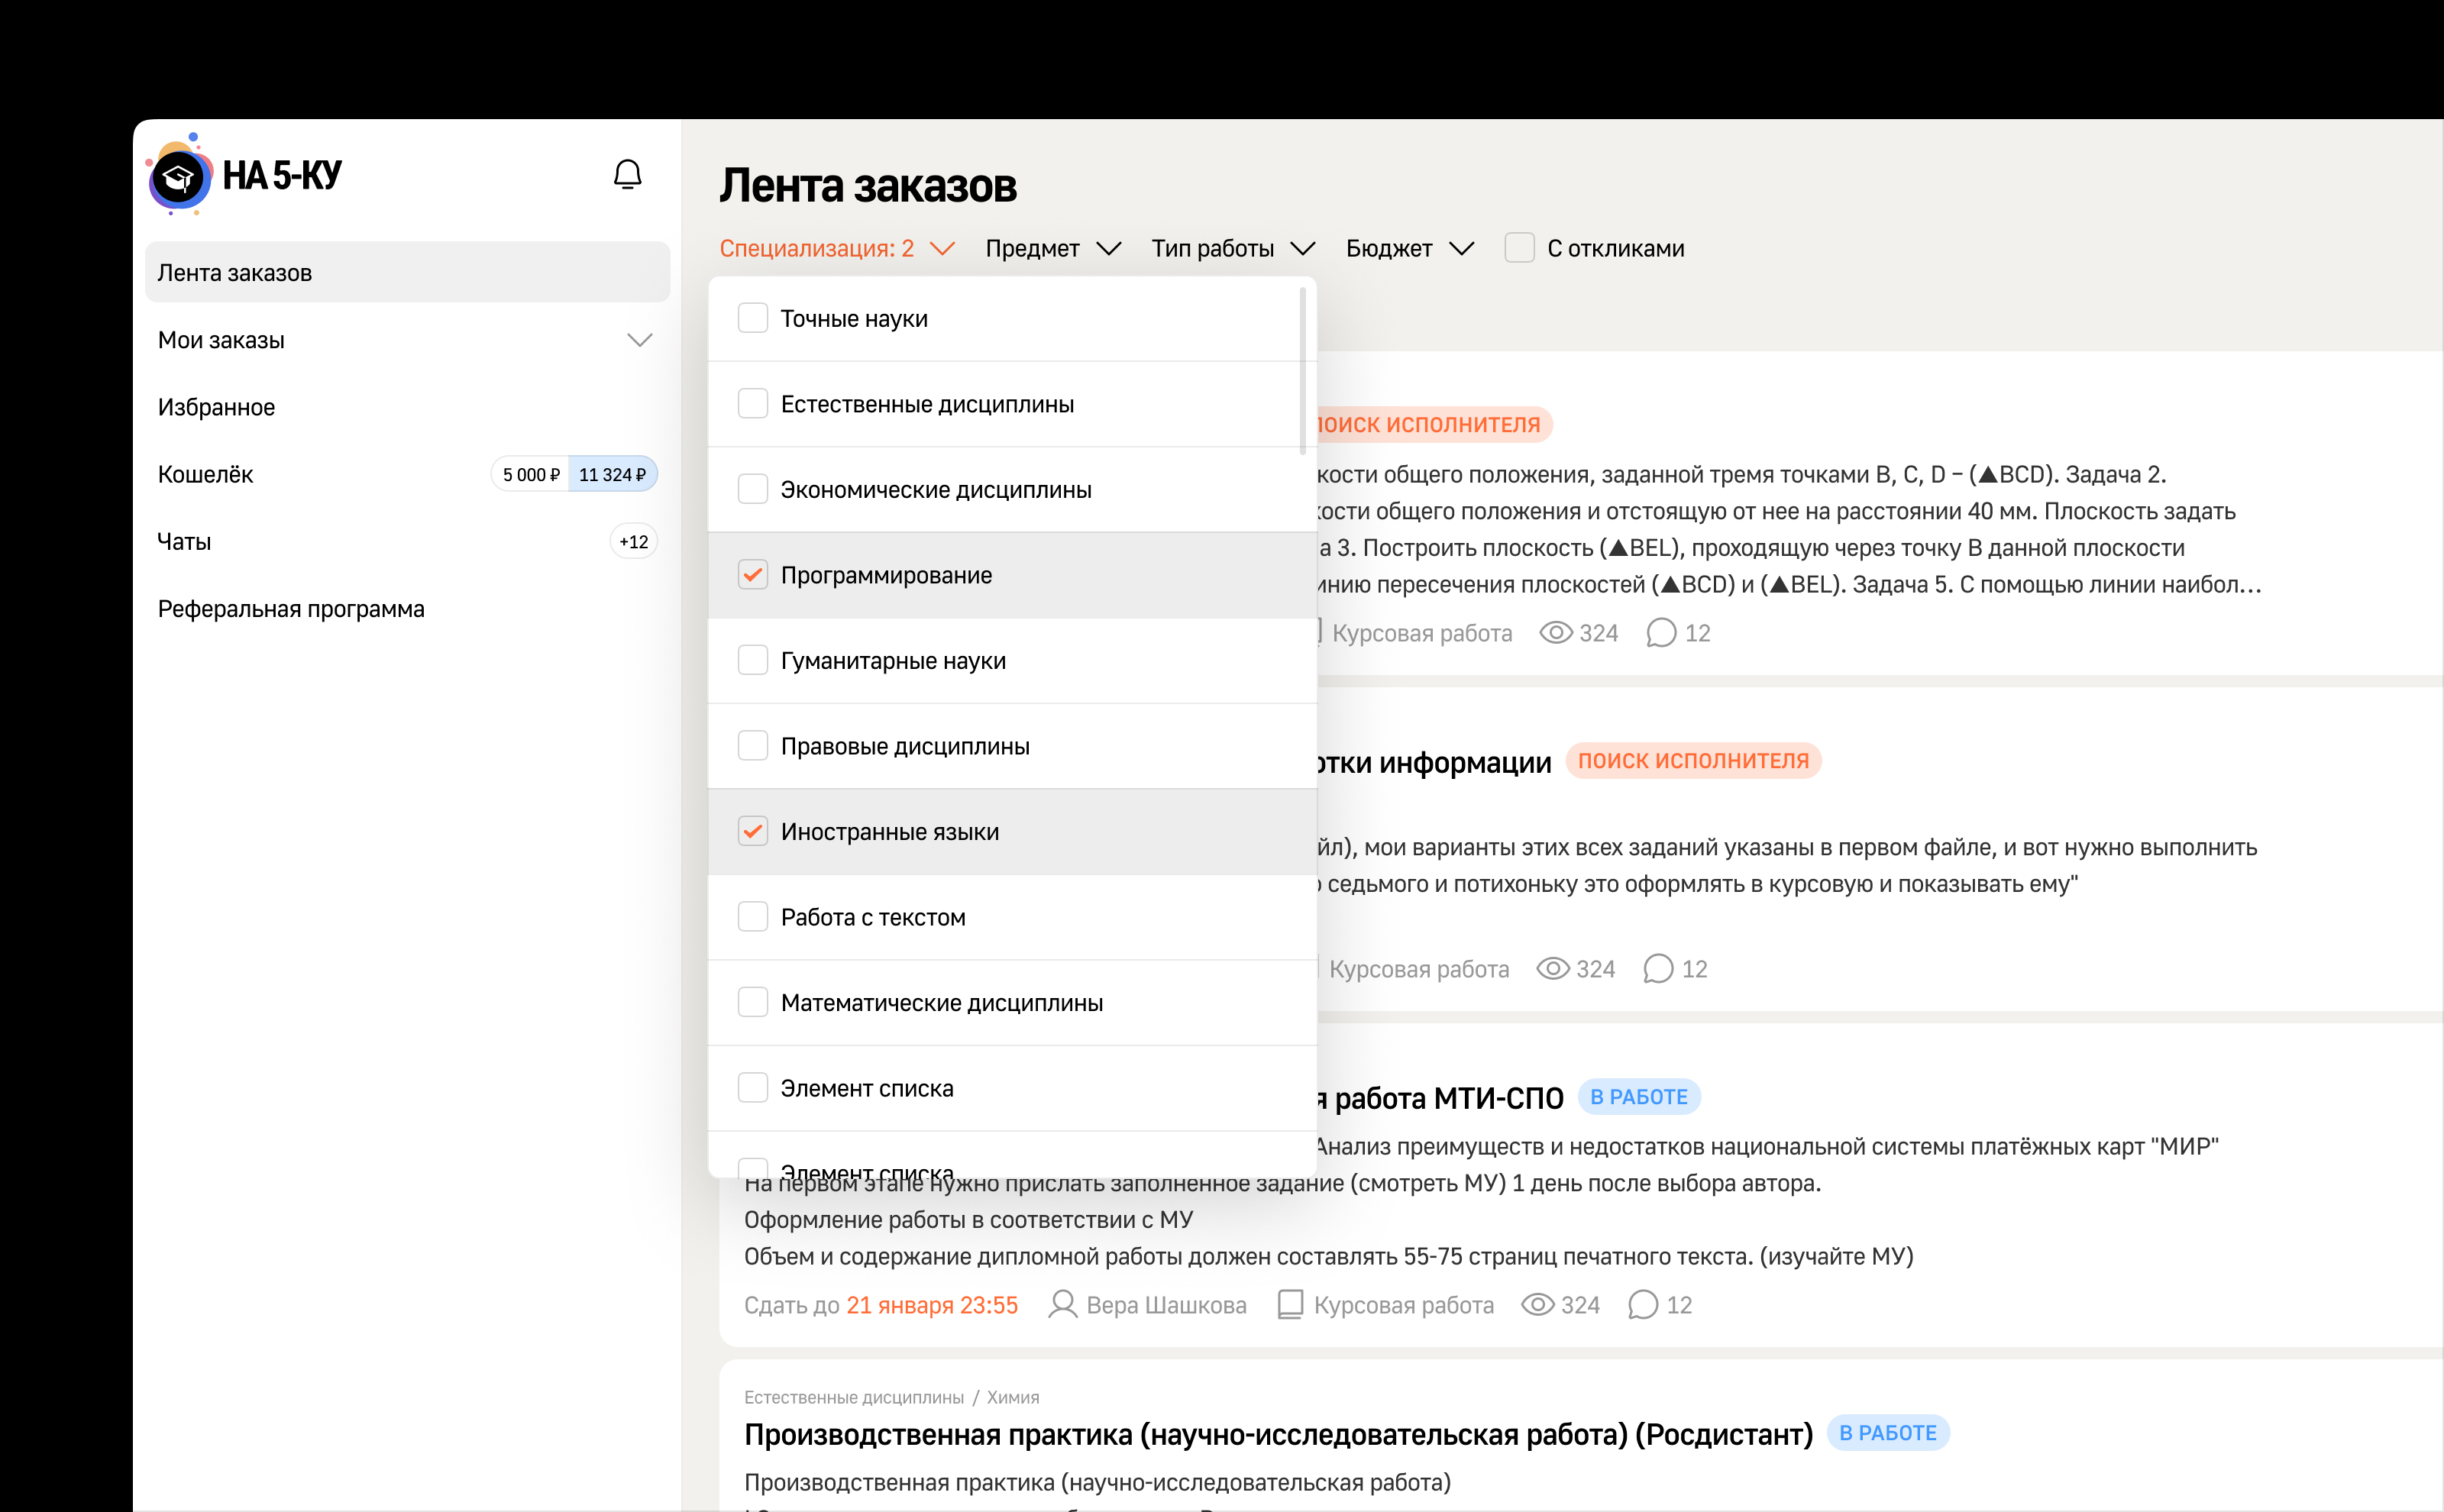Image resolution: width=2444 pixels, height=1512 pixels.
Task: Click the 11 324 ₽ wallet badge
Action: (612, 474)
